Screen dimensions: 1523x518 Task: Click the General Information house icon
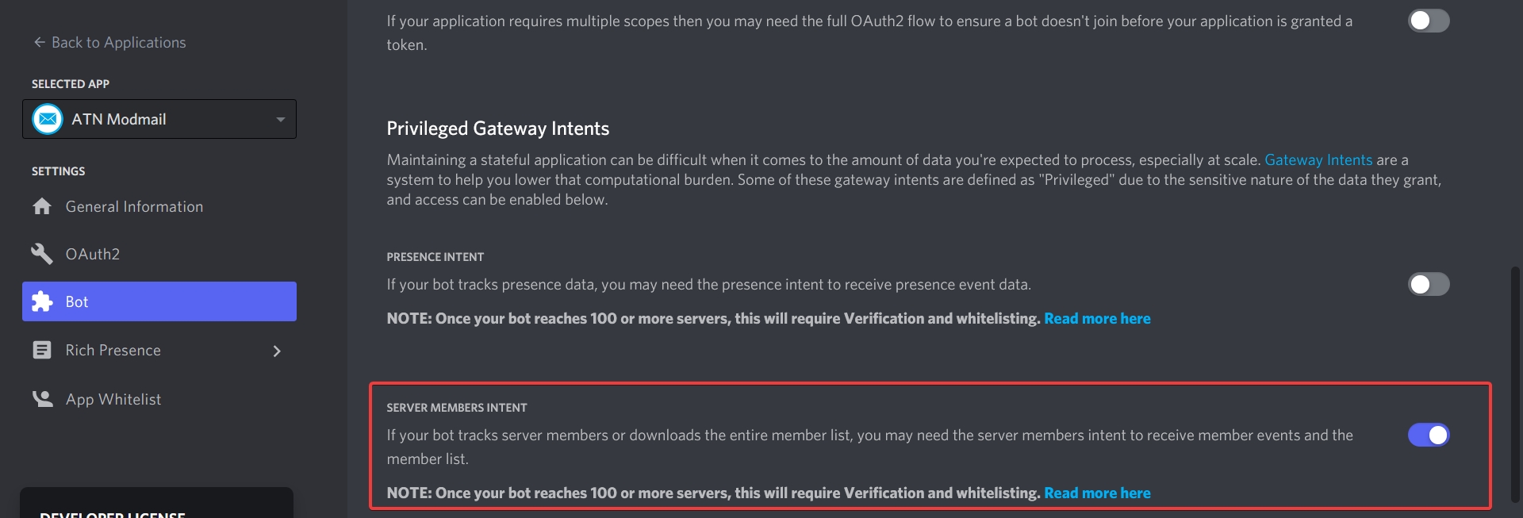pyautogui.click(x=42, y=206)
